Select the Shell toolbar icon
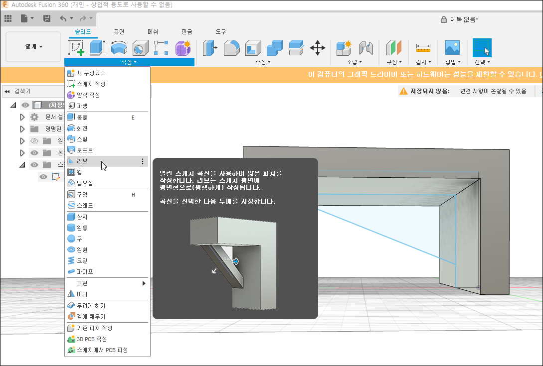Image resolution: width=543 pixels, height=366 pixels. click(x=253, y=48)
